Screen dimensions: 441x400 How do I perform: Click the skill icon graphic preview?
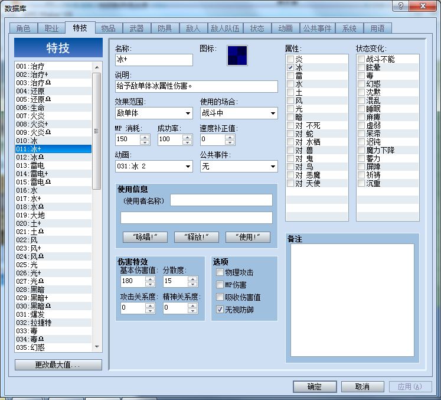pyautogui.click(x=237, y=56)
